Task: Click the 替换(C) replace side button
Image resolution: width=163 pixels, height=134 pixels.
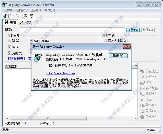Action: [x=148, y=111]
